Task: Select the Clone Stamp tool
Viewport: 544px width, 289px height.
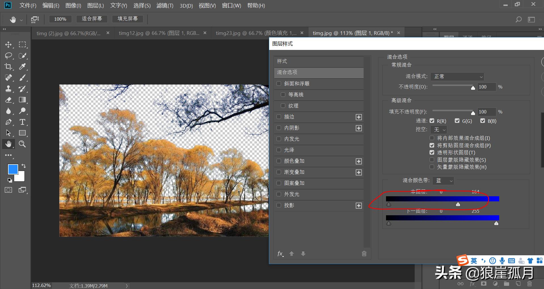Action: 9,89
